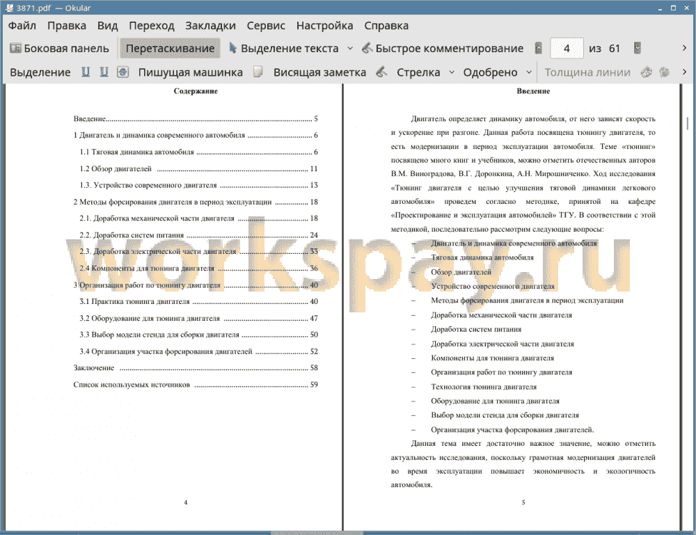This screenshot has width=696, height=535.
Task: Open the Переход menu
Action: coord(151,26)
